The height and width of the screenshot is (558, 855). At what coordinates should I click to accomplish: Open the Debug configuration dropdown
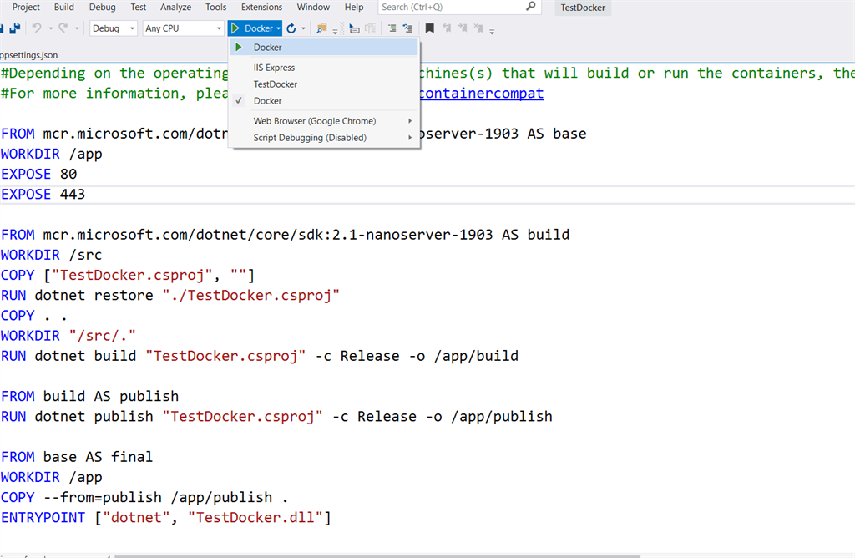tap(113, 28)
